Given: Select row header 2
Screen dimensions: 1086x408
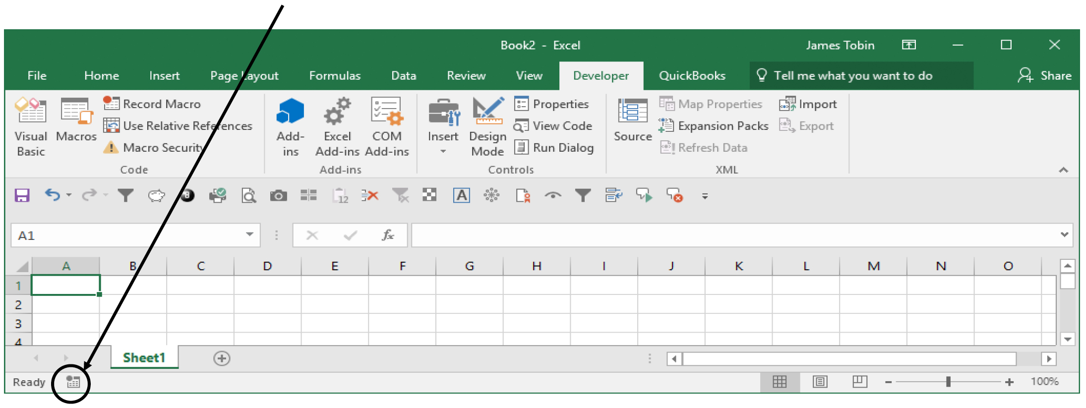Looking at the screenshot, I should (x=18, y=304).
